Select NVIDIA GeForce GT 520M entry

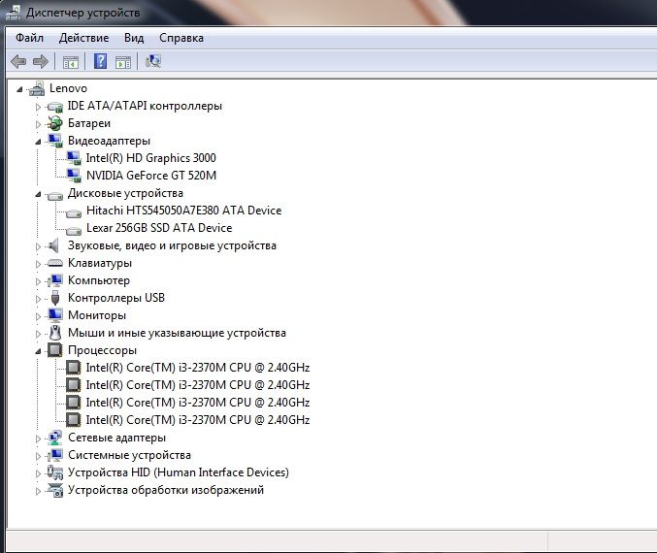[151, 176]
